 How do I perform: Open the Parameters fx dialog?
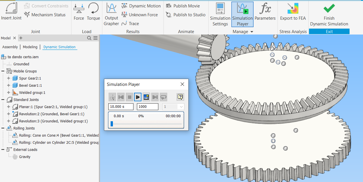click(265, 11)
